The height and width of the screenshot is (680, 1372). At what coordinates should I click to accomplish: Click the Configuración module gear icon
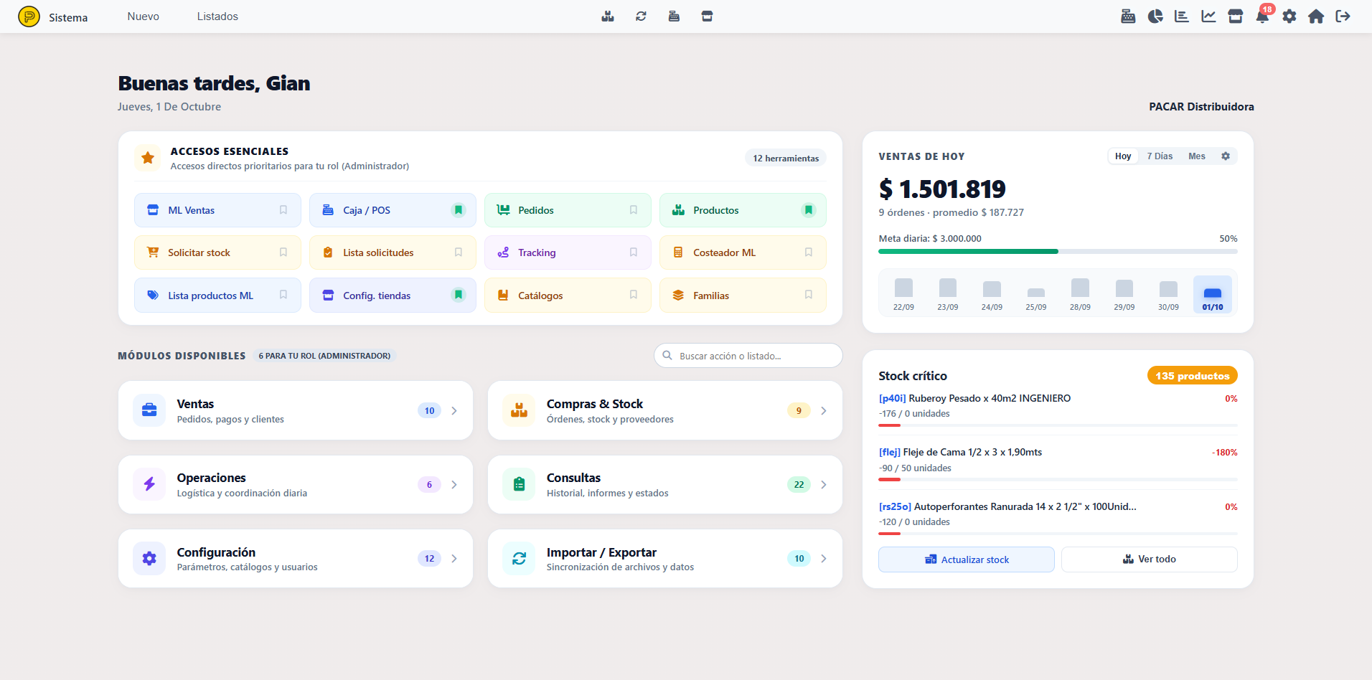pos(149,558)
